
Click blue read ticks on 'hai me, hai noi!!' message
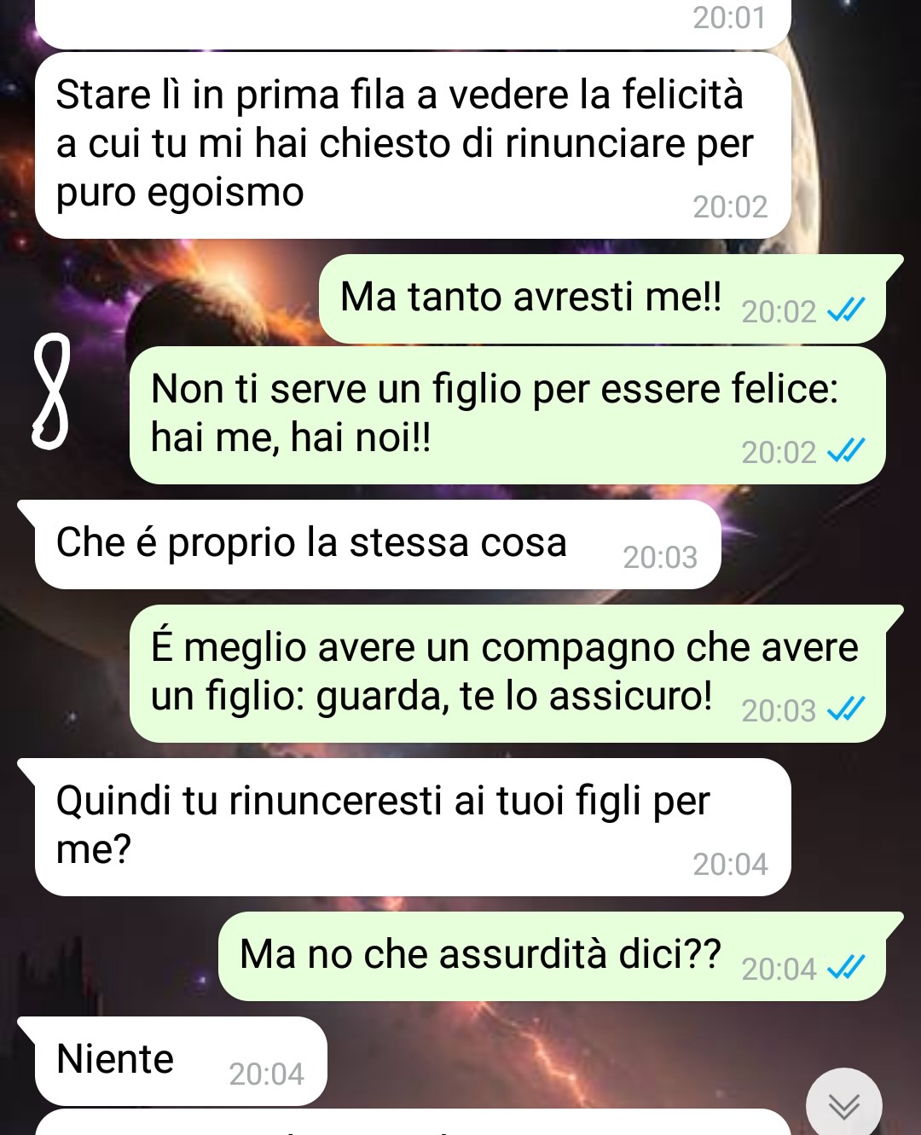click(x=847, y=451)
